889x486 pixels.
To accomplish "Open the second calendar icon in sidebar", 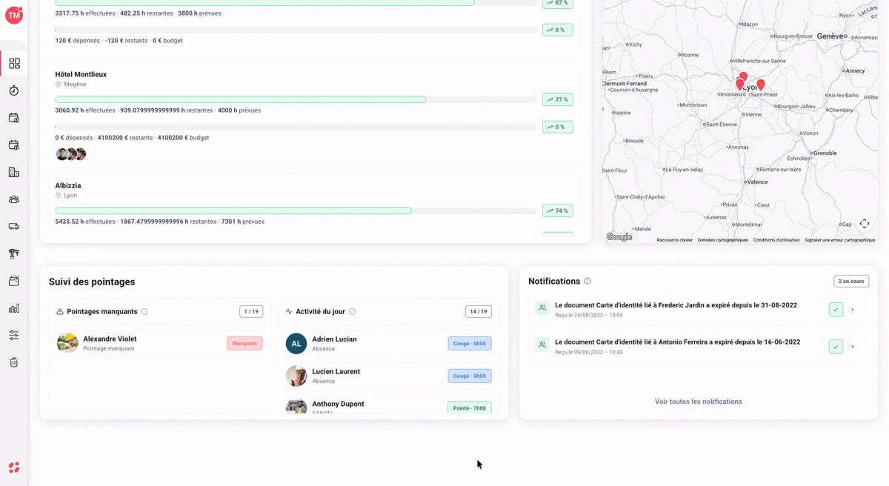I will 14,145.
